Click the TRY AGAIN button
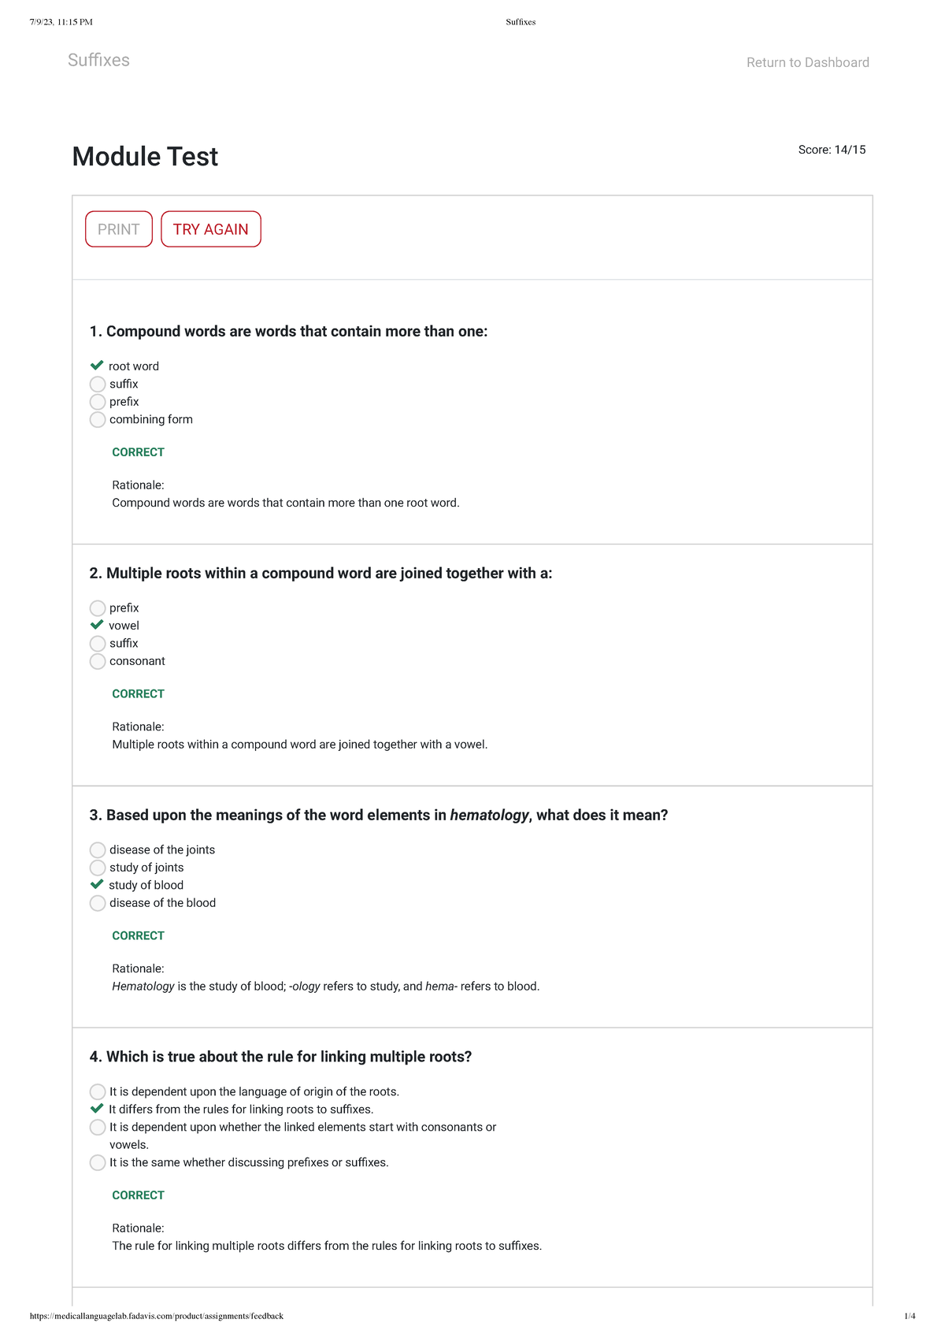 tap(210, 229)
